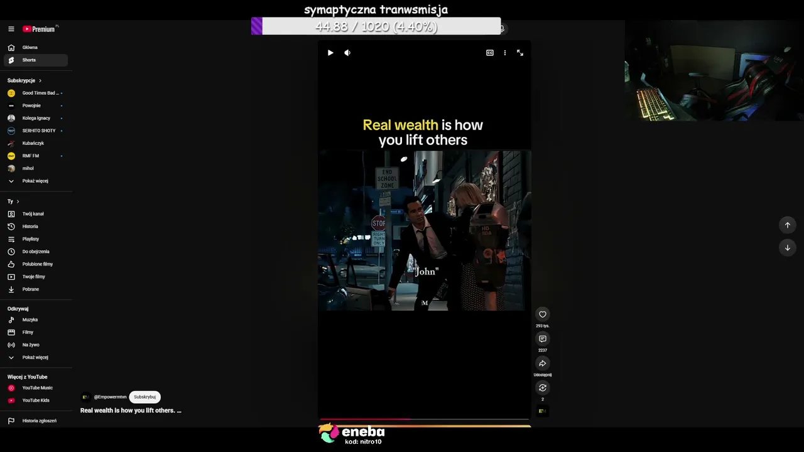Image resolution: width=804 pixels, height=452 pixels.
Task: Toggle closed captions on the Short
Action: (x=490, y=53)
